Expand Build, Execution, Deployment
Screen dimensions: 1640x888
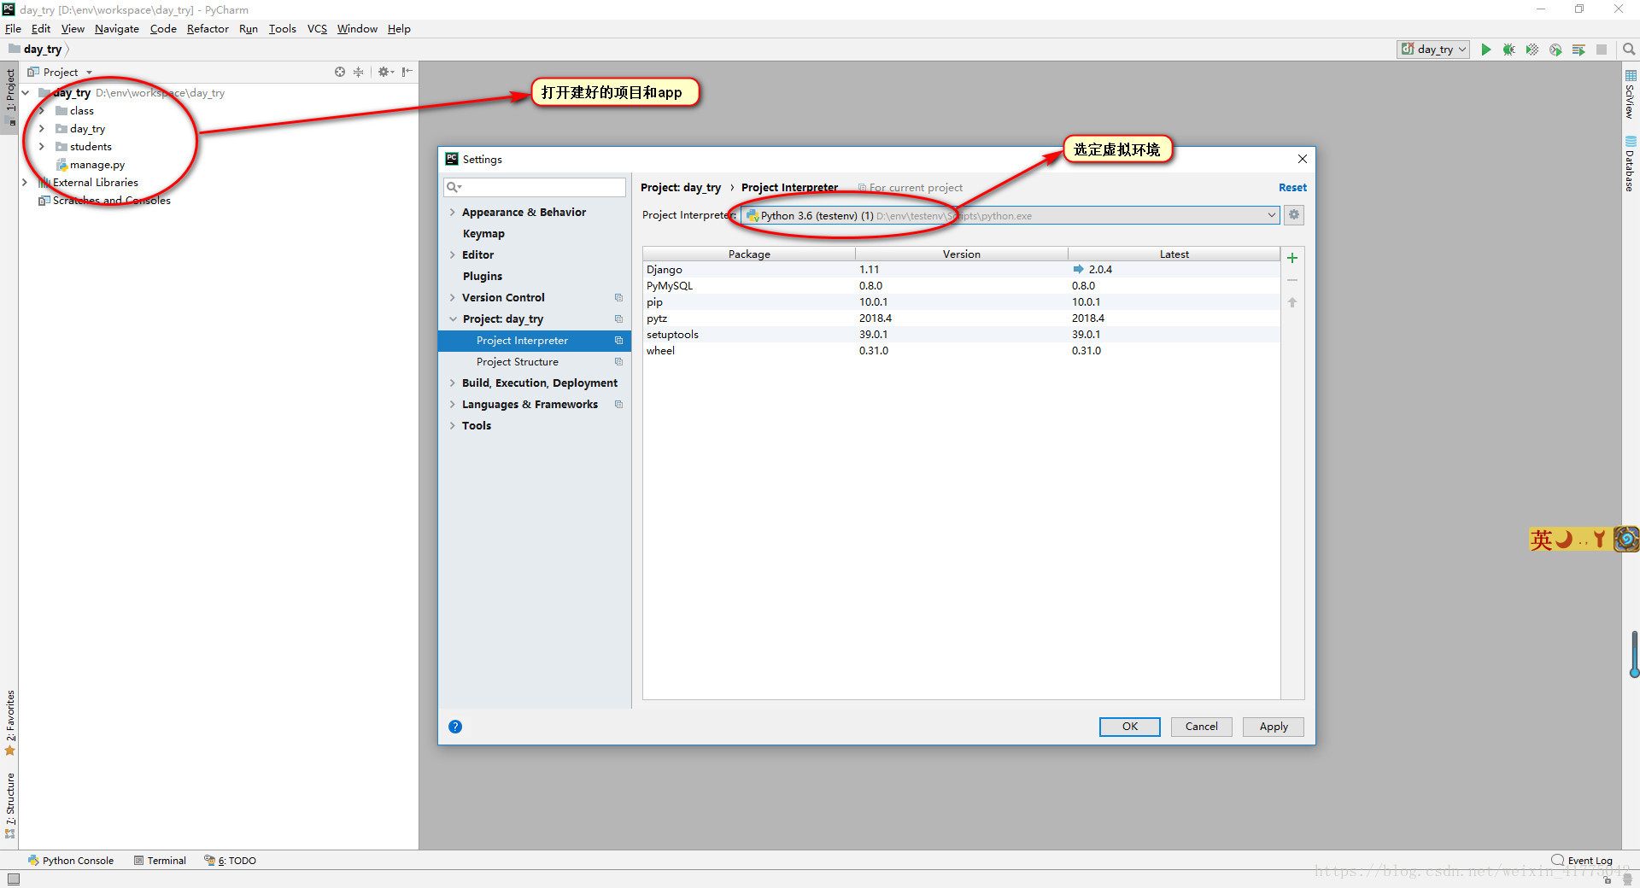point(452,383)
